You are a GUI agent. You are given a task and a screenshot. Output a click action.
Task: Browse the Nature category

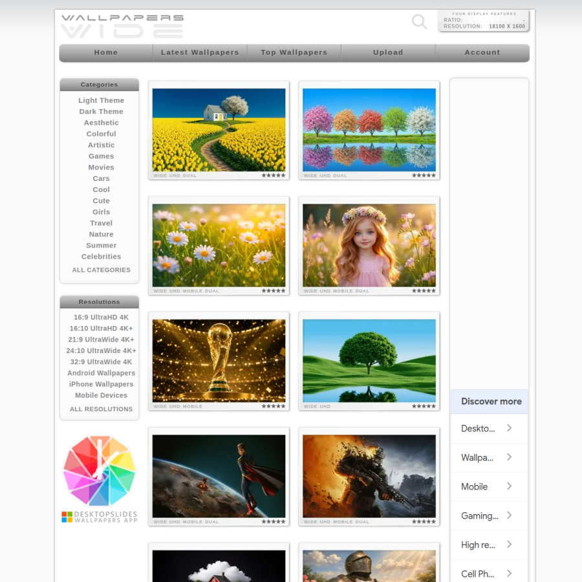point(101,234)
